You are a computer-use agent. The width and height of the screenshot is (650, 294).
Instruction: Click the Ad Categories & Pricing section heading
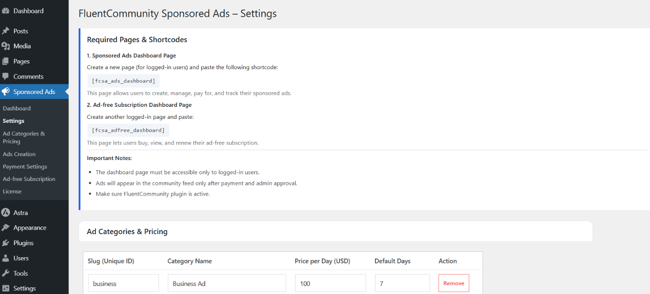click(x=127, y=231)
